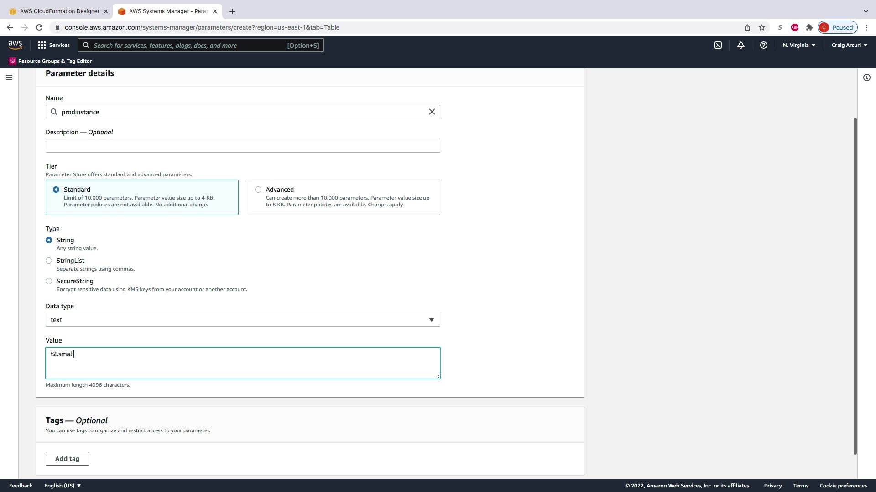The width and height of the screenshot is (876, 492).
Task: Open the Services menu
Action: 54,45
